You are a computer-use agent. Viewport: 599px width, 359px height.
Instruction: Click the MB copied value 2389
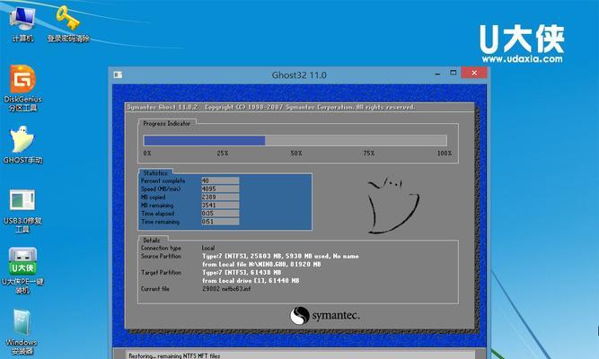click(220, 197)
